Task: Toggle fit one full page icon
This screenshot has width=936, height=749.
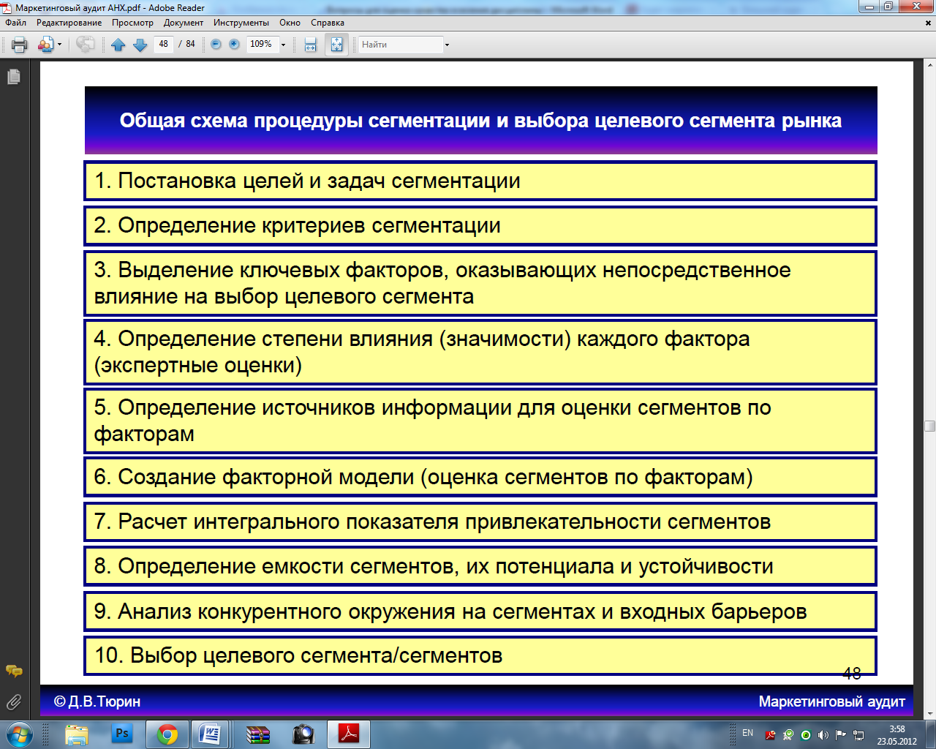Action: (x=336, y=45)
